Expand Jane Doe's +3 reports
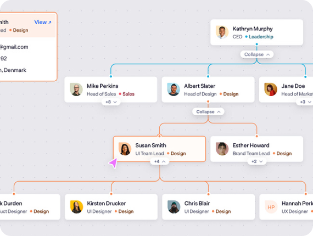The image size is (313, 236). click(x=305, y=102)
